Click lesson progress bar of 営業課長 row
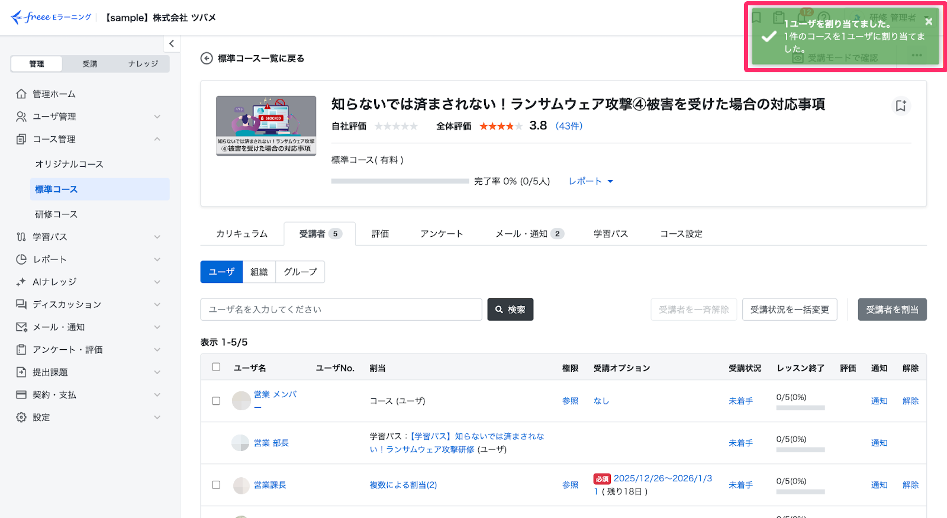This screenshot has height=518, width=947. pyautogui.click(x=800, y=492)
